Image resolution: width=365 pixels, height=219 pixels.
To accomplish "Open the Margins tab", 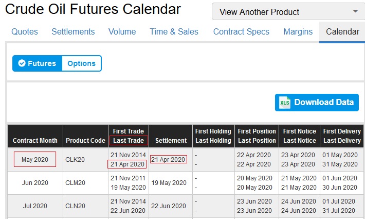I will (298, 32).
